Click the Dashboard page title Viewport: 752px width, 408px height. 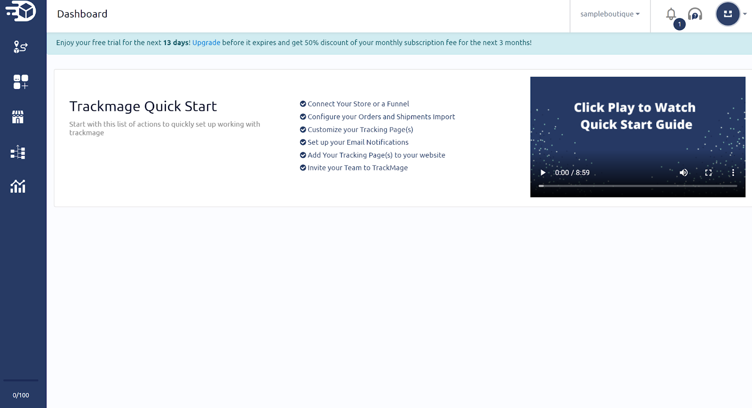pos(82,14)
